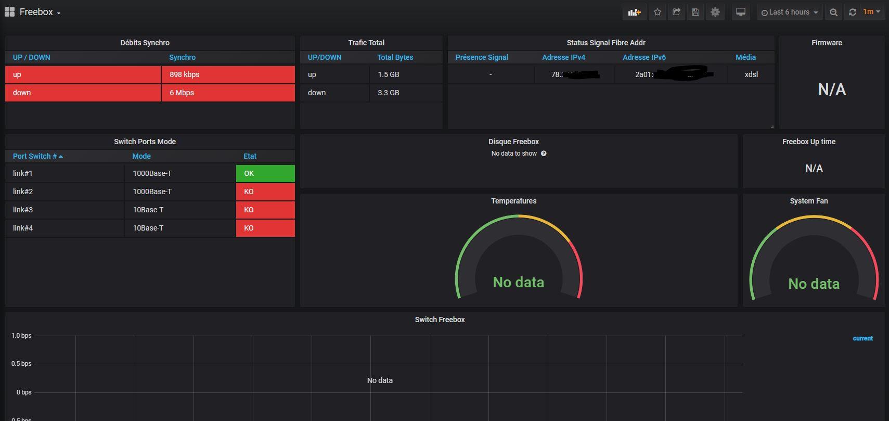Click the Grafana dashboards grid icon
Screen dimensions: 889x421
point(9,12)
